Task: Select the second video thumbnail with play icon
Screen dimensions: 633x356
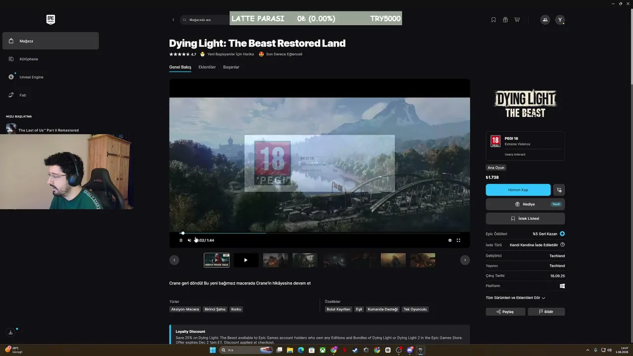Action: pos(246,260)
